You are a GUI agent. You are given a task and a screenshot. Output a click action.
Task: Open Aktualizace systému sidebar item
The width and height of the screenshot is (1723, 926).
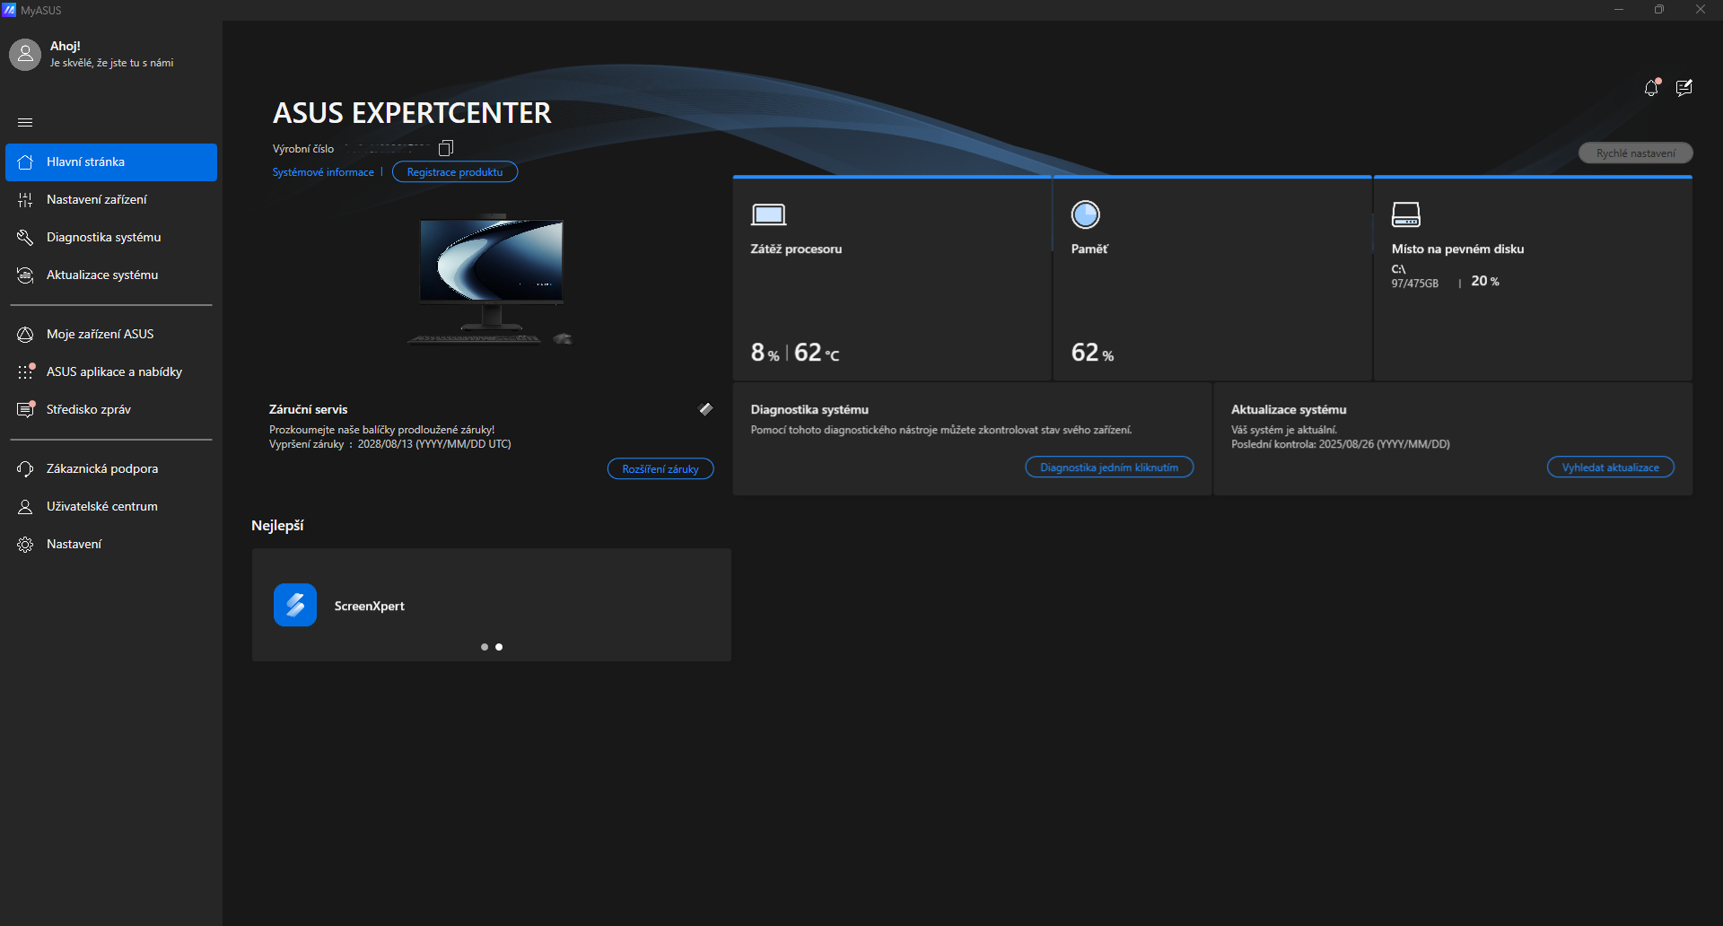coord(102,275)
